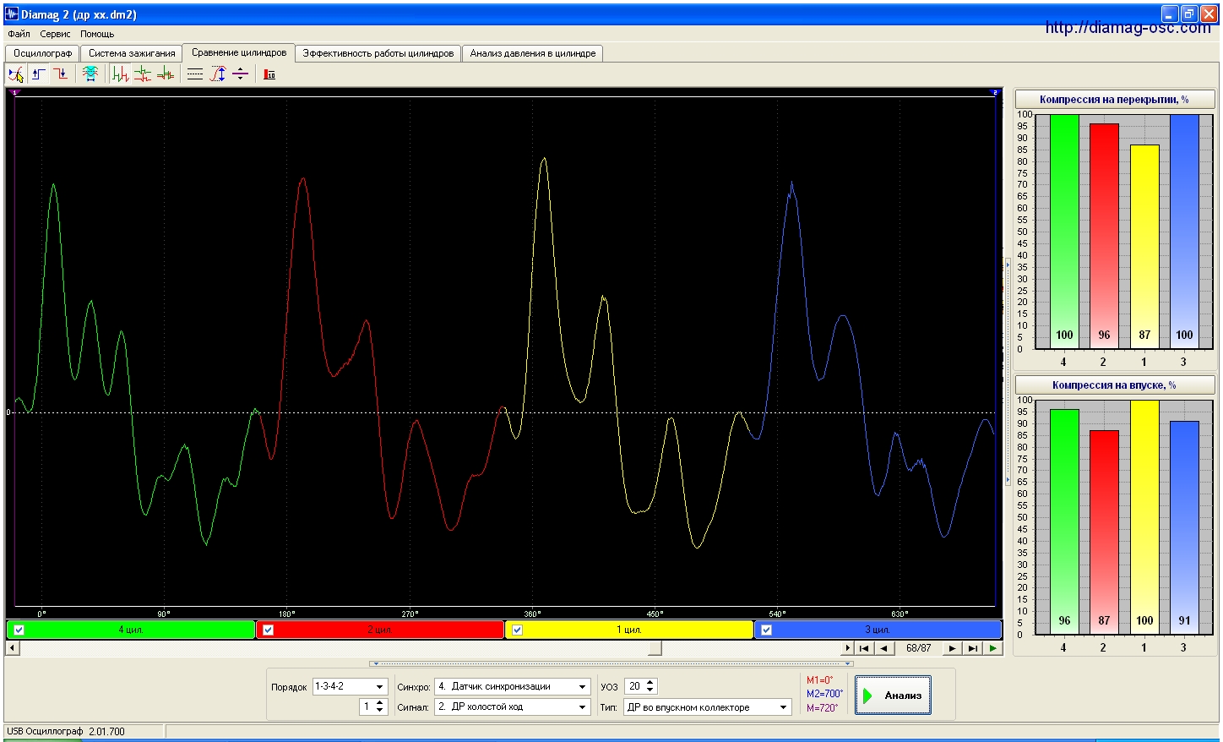Open Анализ давления в цилиндре tab

tap(533, 53)
